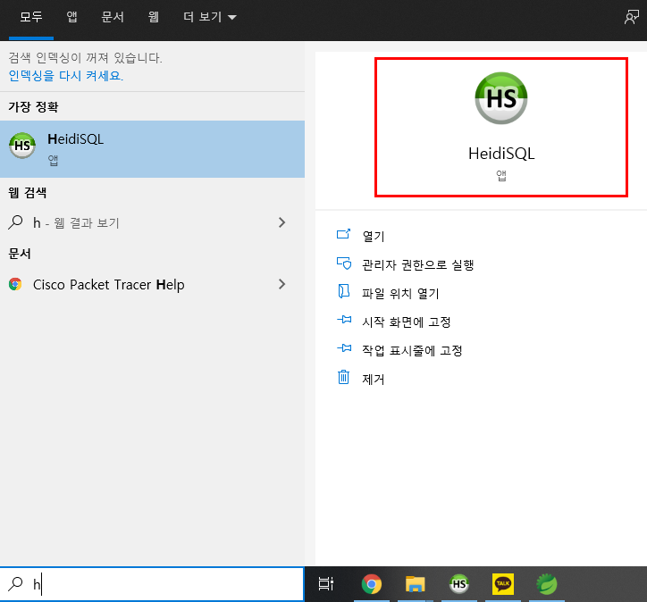Click the shield icon for admin run
This screenshot has height=602, width=647.
pyautogui.click(x=344, y=263)
